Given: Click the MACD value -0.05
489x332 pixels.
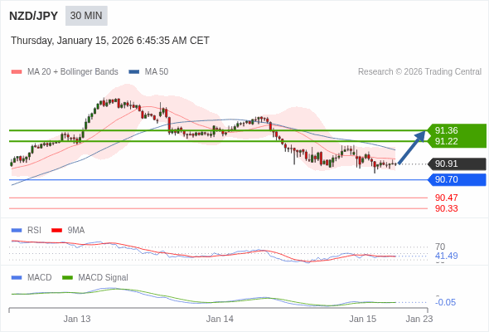Looking at the screenshot, I should coord(445,302).
